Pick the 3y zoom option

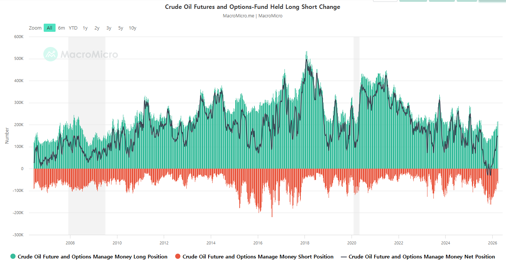[x=109, y=28]
